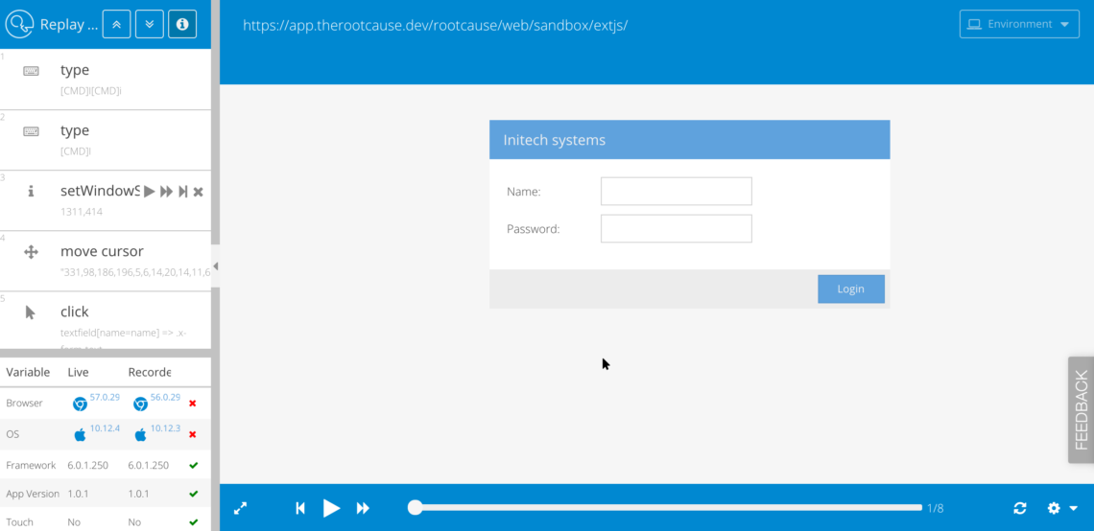1094x531 pixels.
Task: Select the click step in the list
Action: [x=75, y=312]
